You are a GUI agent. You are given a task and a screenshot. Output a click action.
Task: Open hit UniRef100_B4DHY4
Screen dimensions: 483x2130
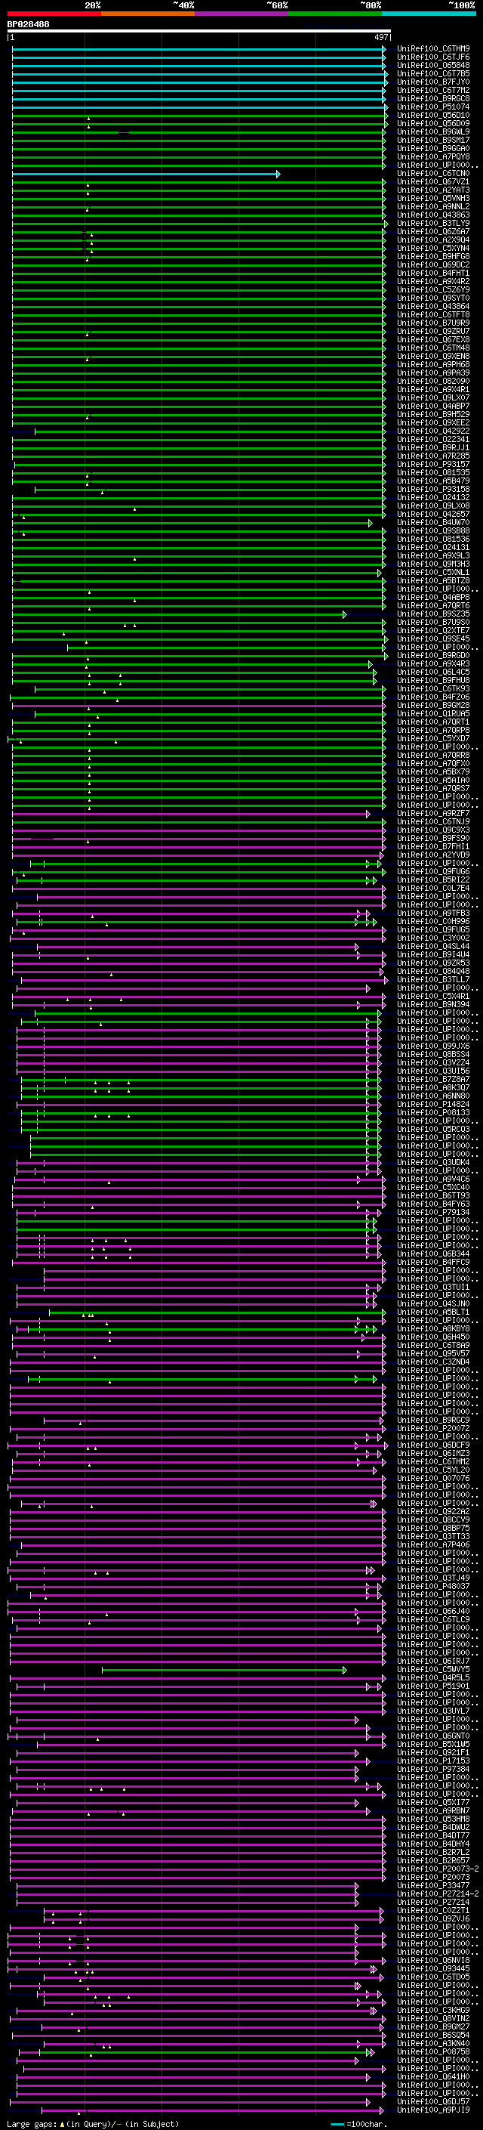[x=433, y=1844]
